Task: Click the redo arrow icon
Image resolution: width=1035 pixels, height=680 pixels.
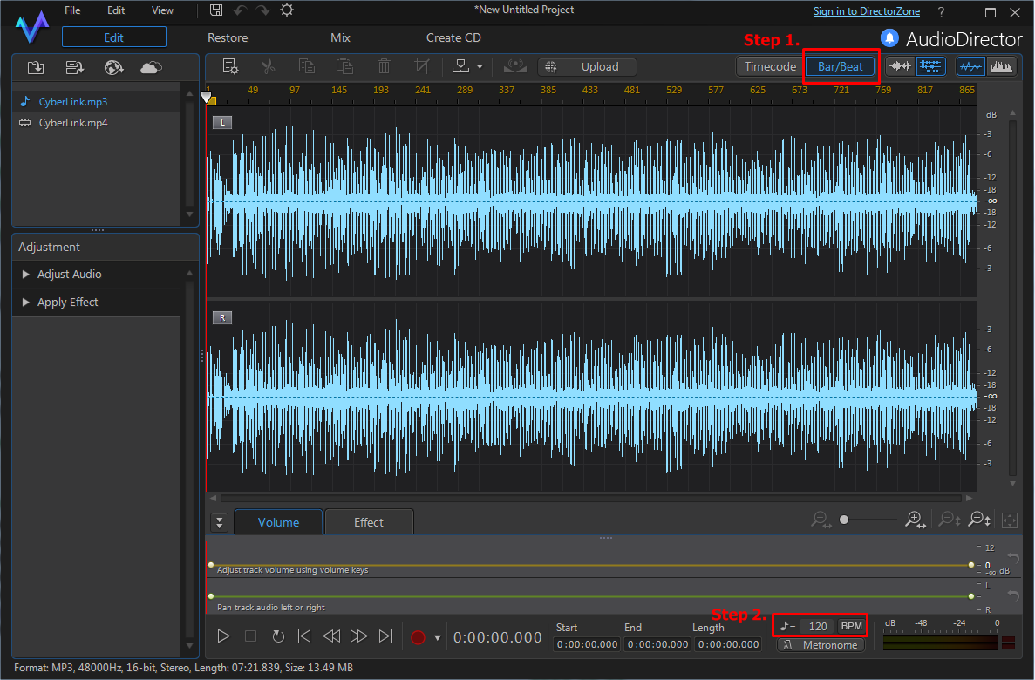Action: [263, 10]
